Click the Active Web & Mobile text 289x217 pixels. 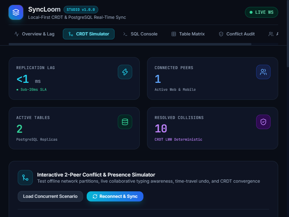175,89
